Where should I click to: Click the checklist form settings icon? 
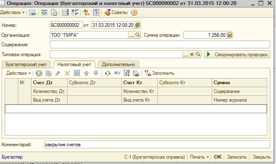pyautogui.click(x=75, y=12)
